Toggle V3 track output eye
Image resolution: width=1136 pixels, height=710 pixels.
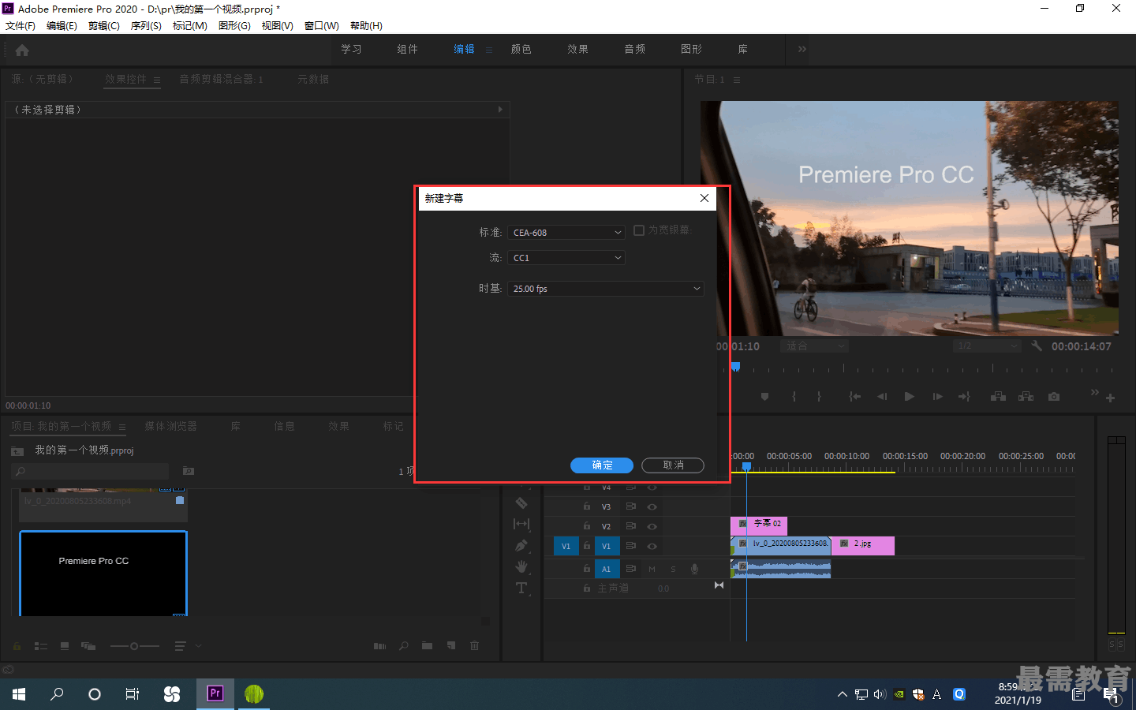click(x=652, y=507)
